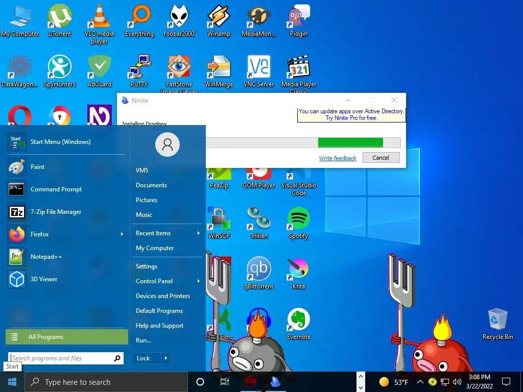This screenshot has width=523, height=392.
Task: Click the 53°F weather widget
Action: 394,382
